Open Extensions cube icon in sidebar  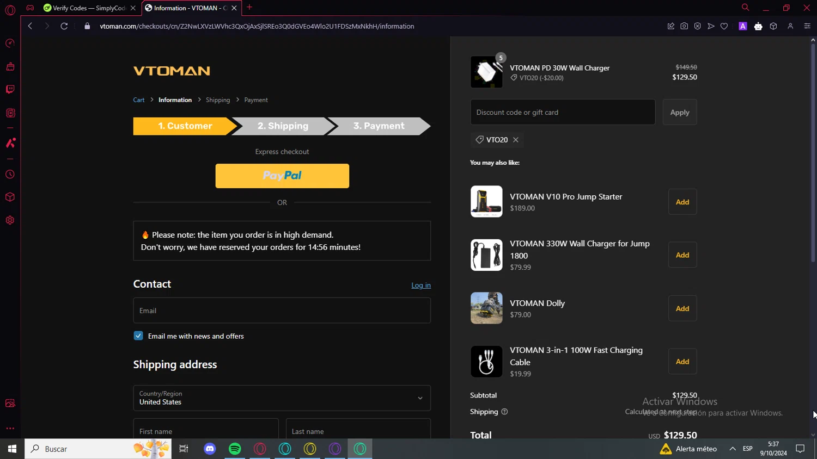pos(10,197)
